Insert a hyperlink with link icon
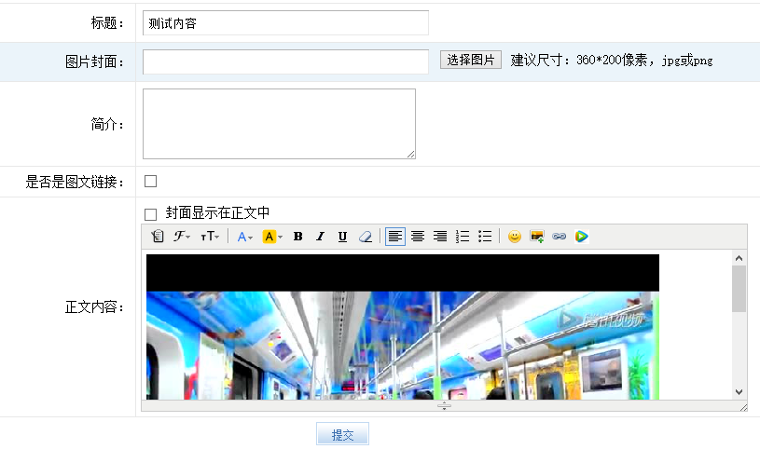Screen dimensions: 760x449 tap(560, 237)
